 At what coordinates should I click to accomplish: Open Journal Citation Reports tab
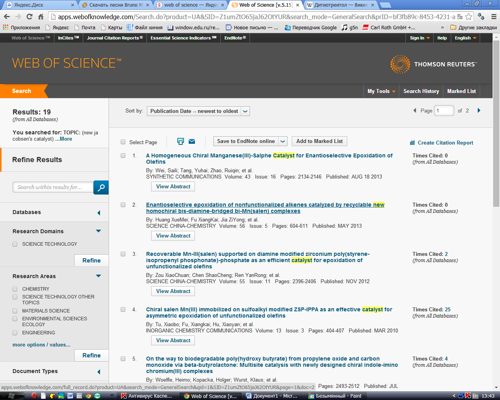[114, 38]
